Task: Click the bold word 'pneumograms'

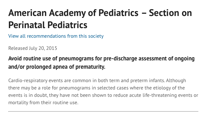Action: (76, 58)
